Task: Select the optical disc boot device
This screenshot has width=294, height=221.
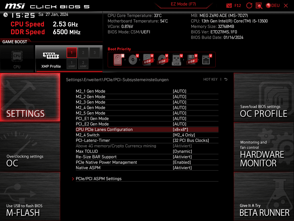Action: point(134,60)
